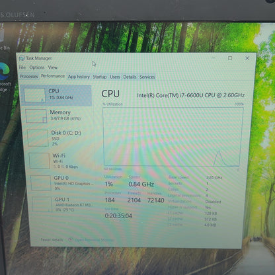275x275 pixels.
Task: Minimize the Task Manager window
Action: (214, 58)
